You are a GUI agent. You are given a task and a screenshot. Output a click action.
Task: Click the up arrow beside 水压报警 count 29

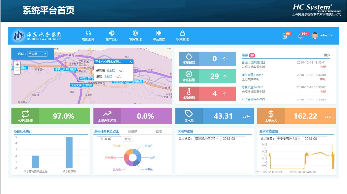tap(225, 76)
